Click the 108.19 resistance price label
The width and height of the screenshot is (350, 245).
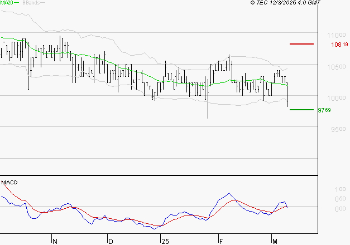click(x=339, y=45)
